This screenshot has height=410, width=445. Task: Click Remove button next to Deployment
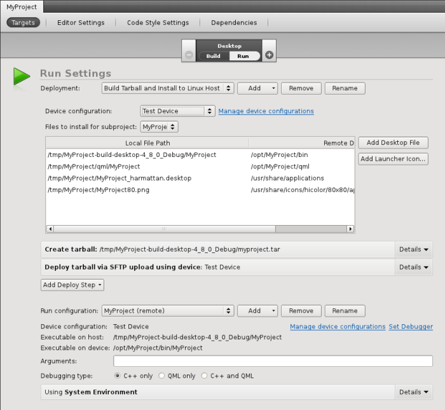point(301,88)
